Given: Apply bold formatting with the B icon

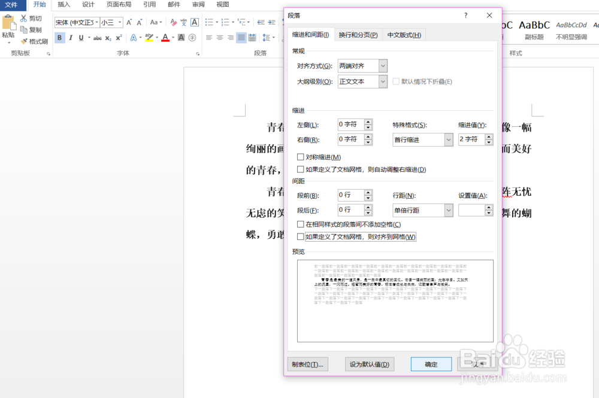Looking at the screenshot, I should (60, 38).
